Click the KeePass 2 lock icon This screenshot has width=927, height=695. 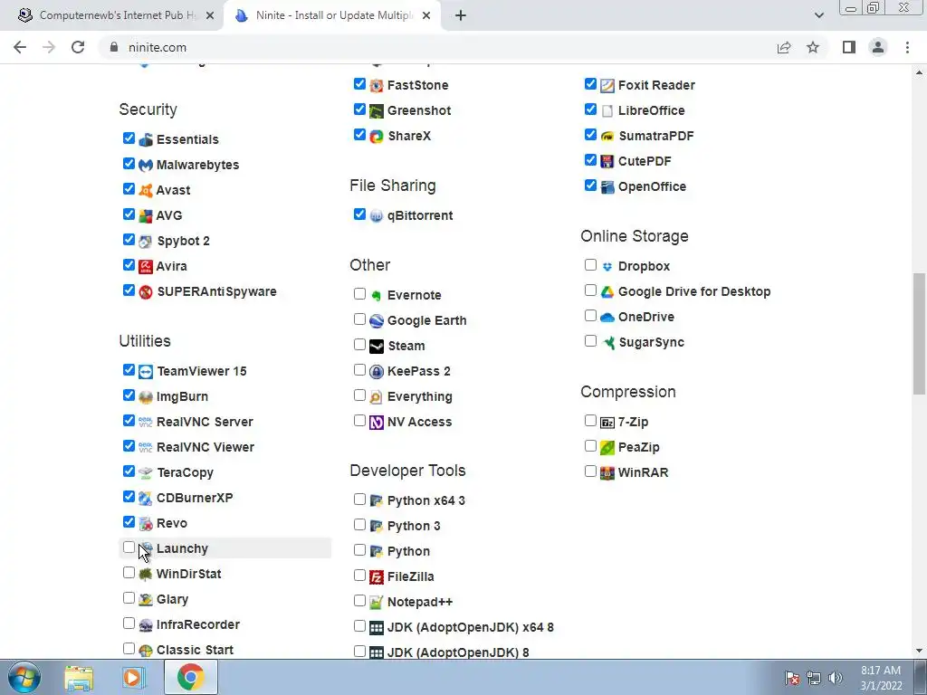pyautogui.click(x=377, y=372)
